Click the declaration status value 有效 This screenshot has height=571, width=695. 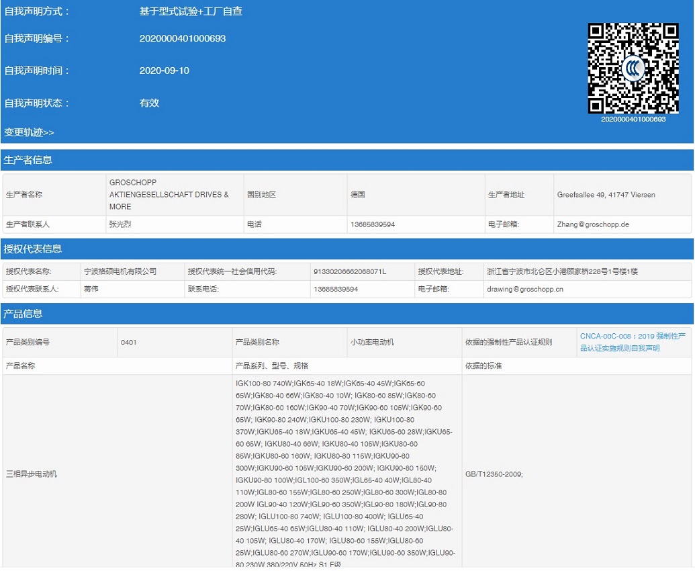[x=149, y=103]
